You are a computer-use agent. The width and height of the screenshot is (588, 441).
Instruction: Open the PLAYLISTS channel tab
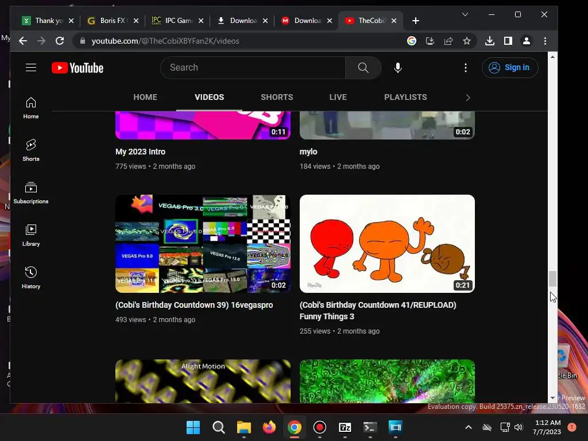pyautogui.click(x=405, y=97)
